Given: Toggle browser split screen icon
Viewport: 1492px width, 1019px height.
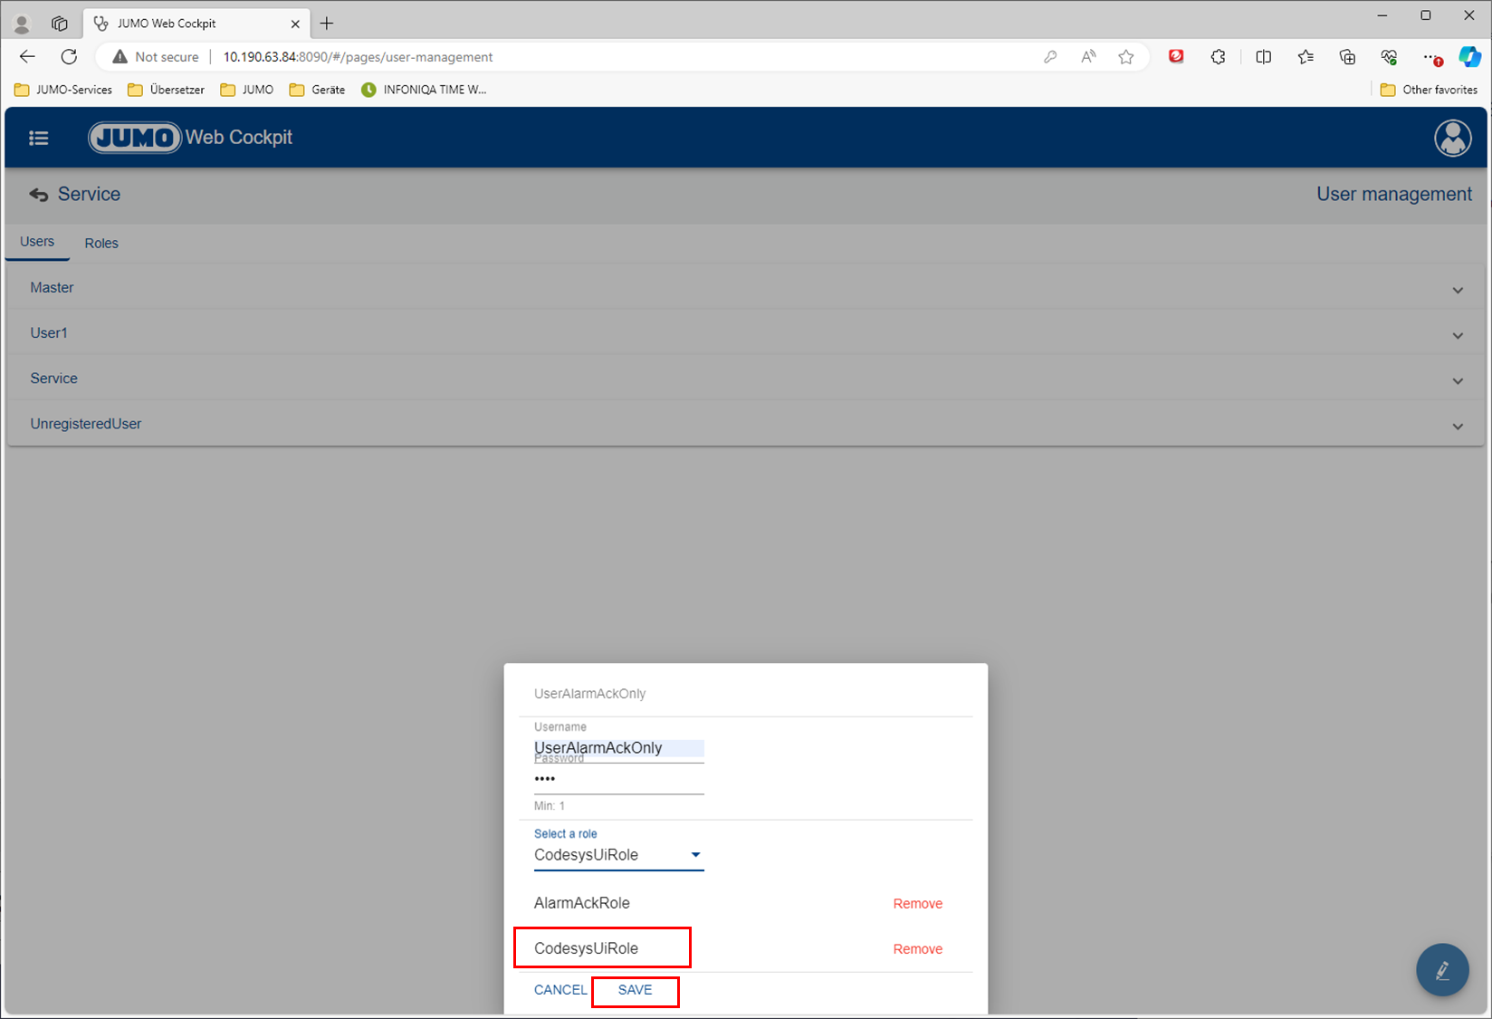Looking at the screenshot, I should (x=1263, y=57).
